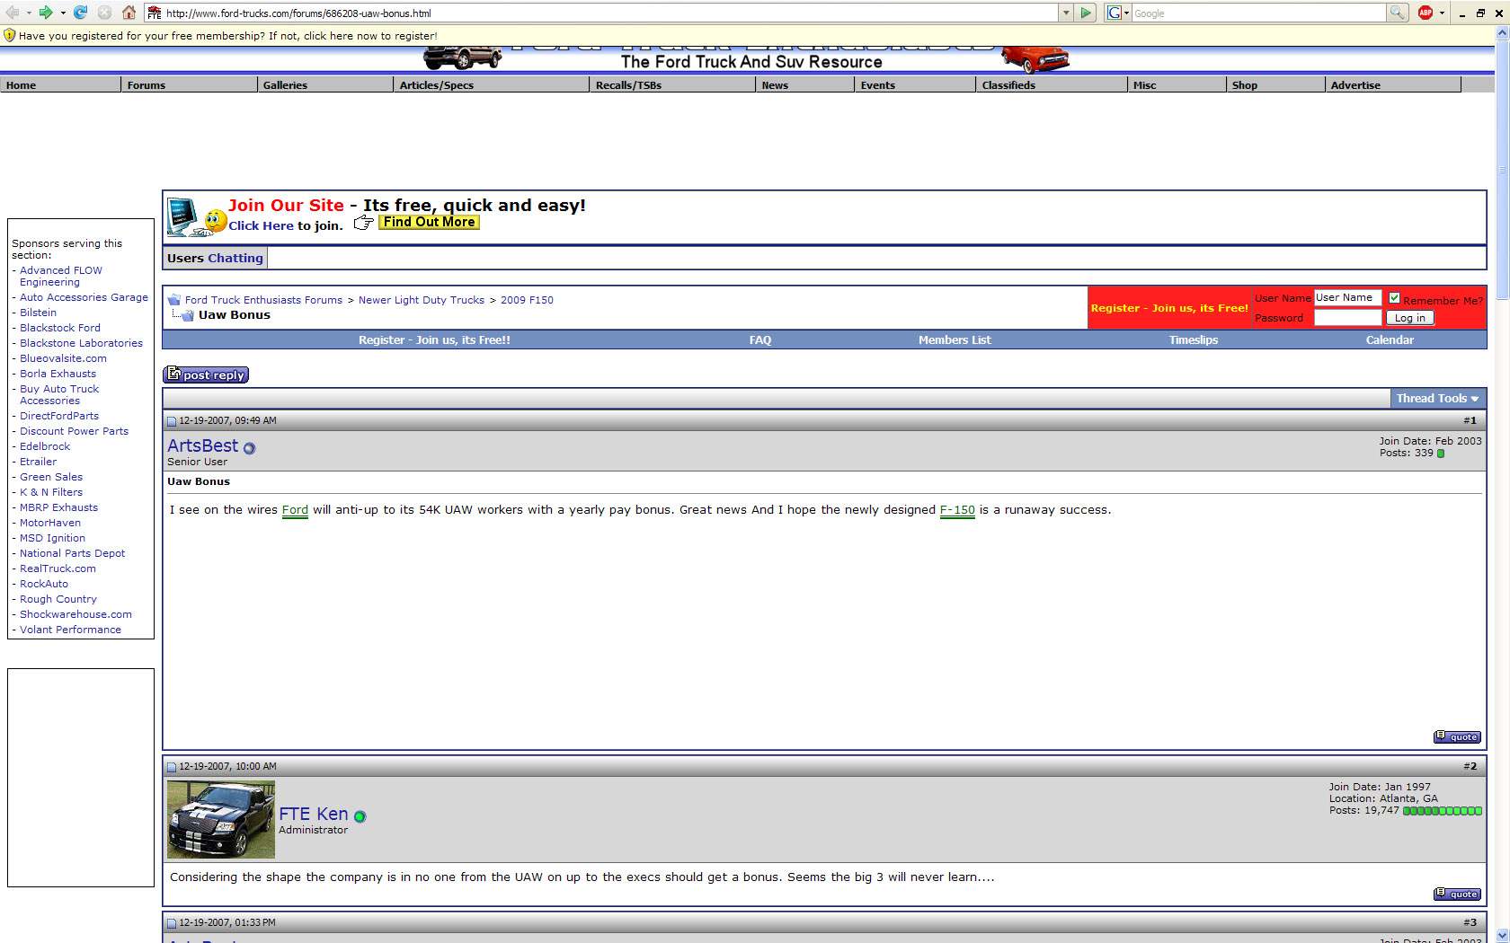1510x943 pixels.
Task: Click the post reply button
Action: (206, 375)
